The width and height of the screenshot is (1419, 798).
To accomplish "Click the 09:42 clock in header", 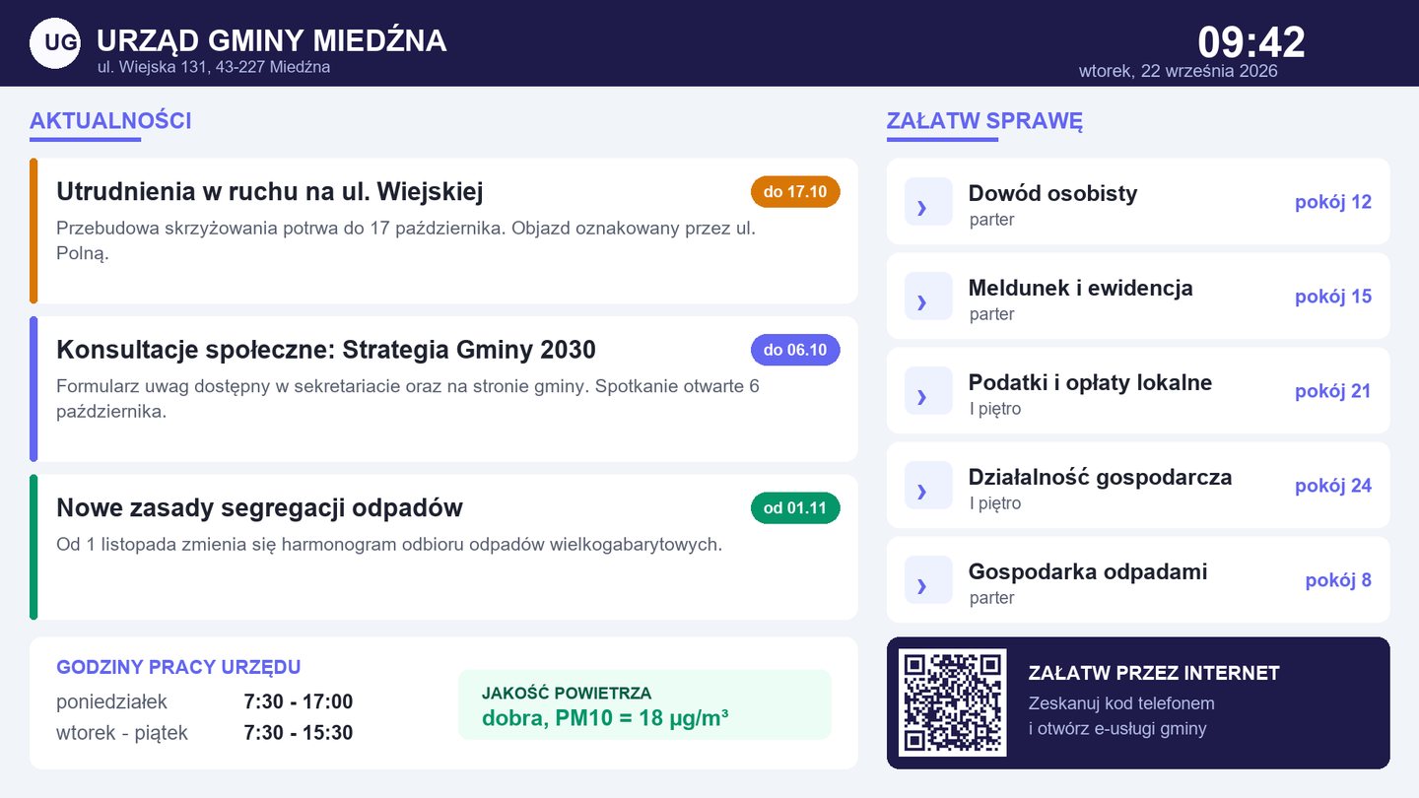I will click(1251, 42).
